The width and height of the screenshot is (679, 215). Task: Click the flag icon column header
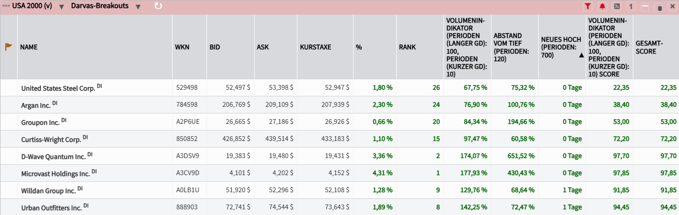9,47
